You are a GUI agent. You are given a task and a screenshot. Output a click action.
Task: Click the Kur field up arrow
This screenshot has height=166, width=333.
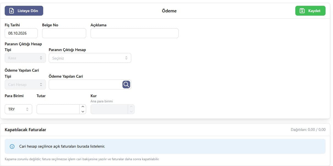[131, 107]
